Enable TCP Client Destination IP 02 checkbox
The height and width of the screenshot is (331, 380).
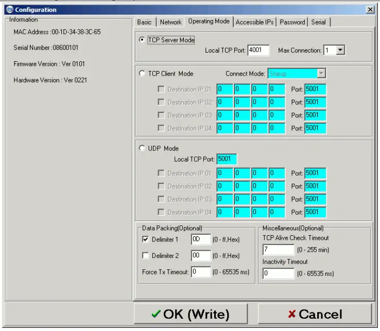point(161,102)
